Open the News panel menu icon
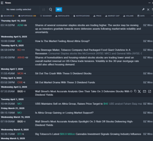153x141 pixels. pyautogui.click(x=2, y=3)
